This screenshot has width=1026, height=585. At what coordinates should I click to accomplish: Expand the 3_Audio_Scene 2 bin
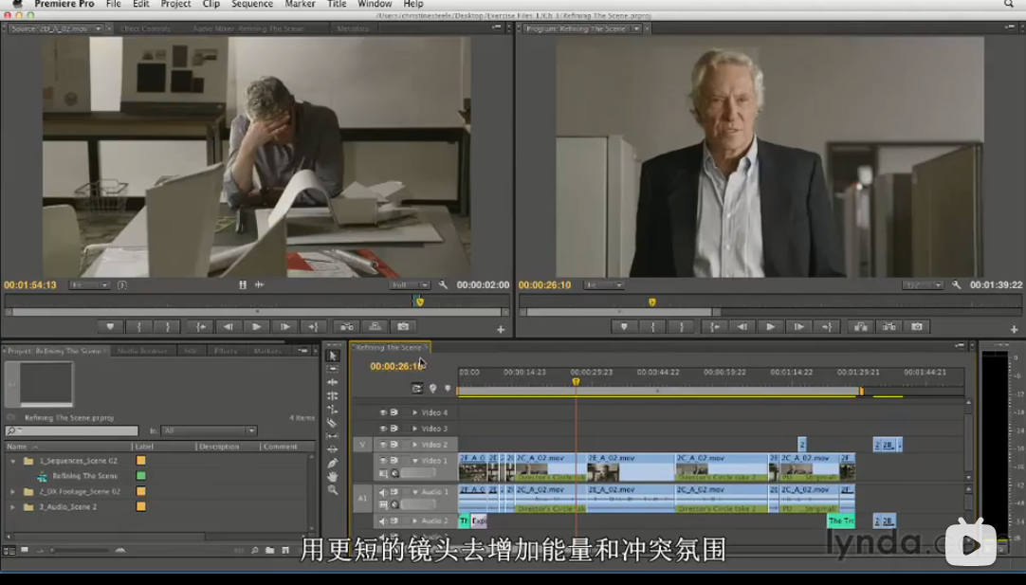[13, 507]
